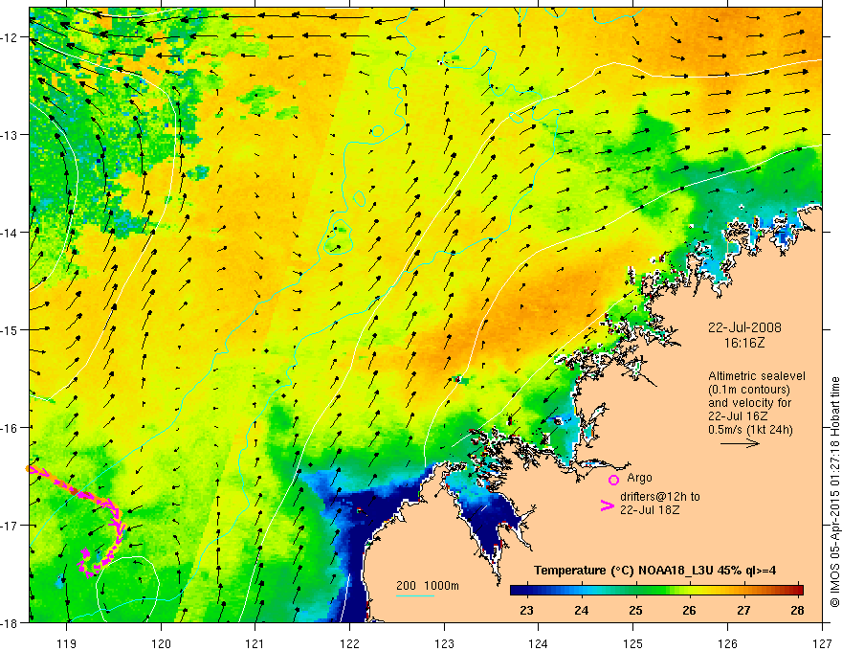842x651 pixels.
Task: Click the longitude axis label 122
Action: click(349, 643)
